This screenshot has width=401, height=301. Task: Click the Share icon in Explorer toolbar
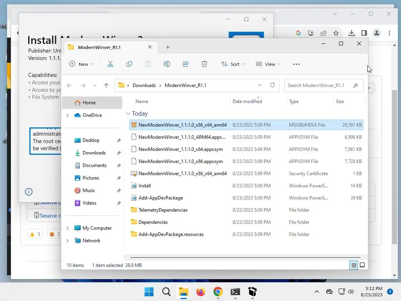186,64
